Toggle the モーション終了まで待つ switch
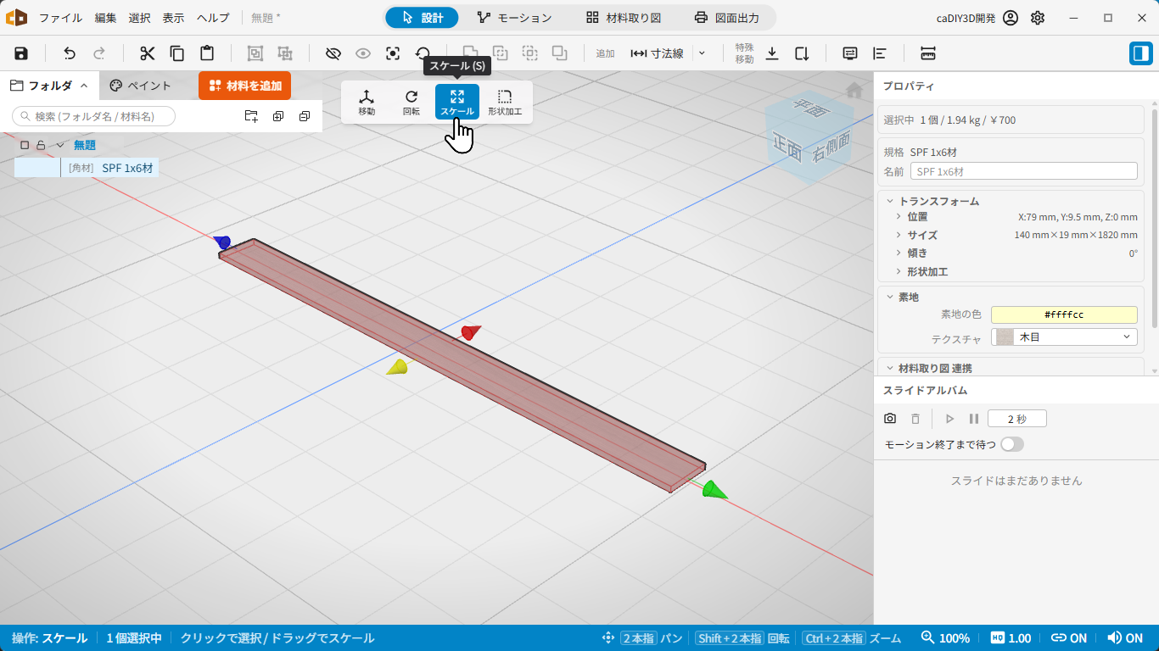The image size is (1159, 651). (x=1012, y=444)
